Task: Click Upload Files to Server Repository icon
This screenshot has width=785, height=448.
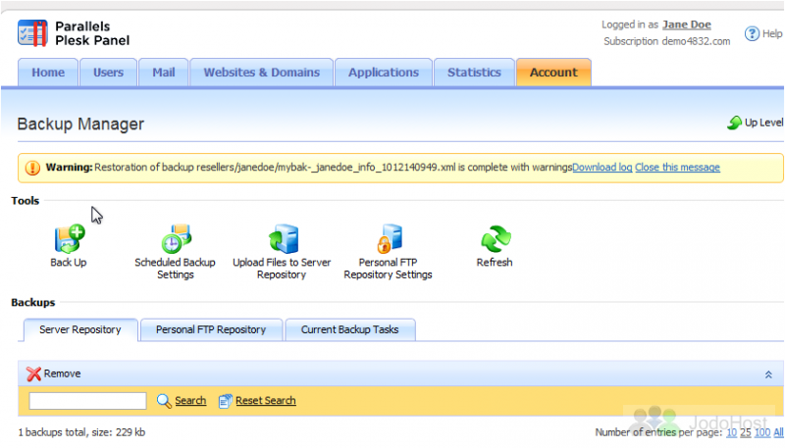Action: coord(282,238)
